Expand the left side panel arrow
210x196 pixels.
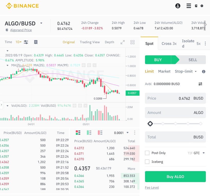(1, 105)
